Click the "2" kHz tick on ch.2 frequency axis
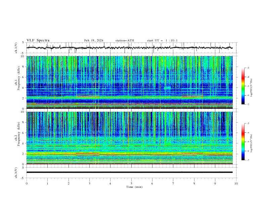Image resolution: width=266 pixels, height=206 pixels. coord(24,154)
